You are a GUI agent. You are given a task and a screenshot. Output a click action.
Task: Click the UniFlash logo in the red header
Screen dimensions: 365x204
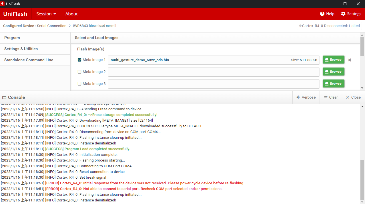(x=15, y=14)
